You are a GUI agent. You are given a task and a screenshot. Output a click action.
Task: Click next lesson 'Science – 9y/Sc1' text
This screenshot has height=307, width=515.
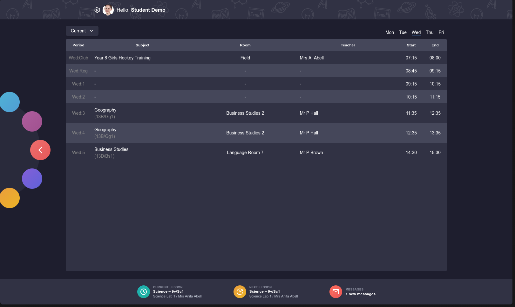pyautogui.click(x=265, y=291)
